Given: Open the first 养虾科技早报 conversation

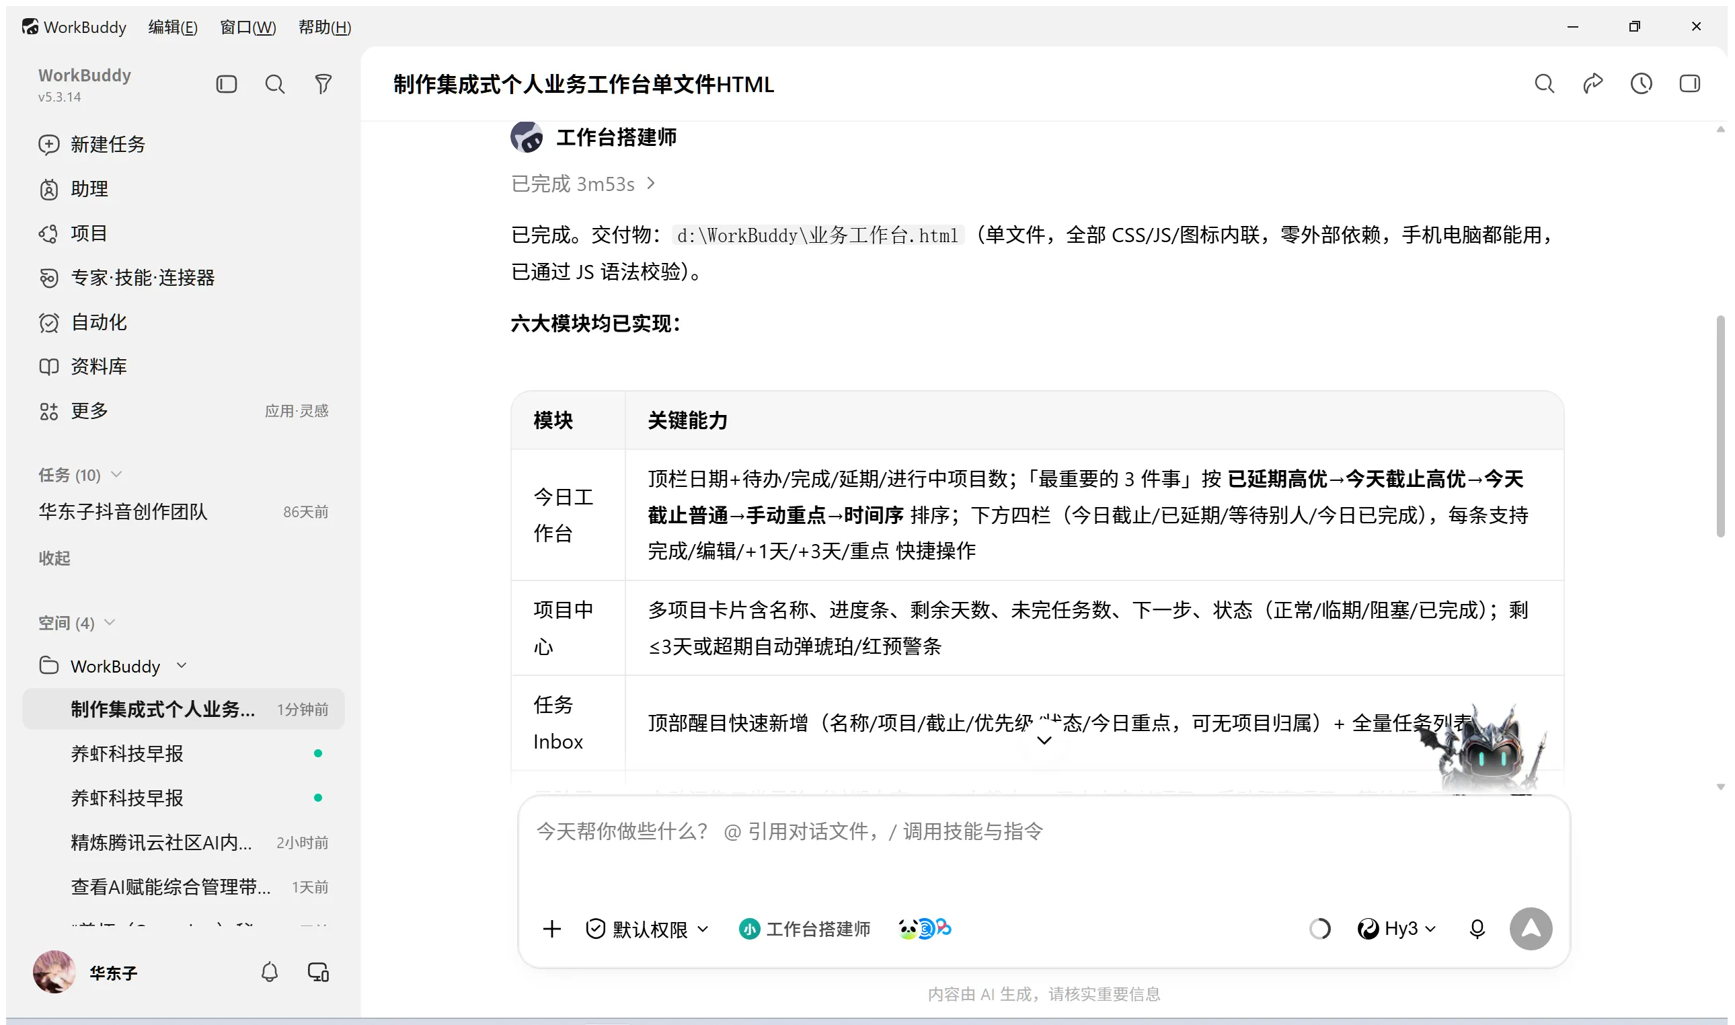Looking at the screenshot, I should click(183, 753).
